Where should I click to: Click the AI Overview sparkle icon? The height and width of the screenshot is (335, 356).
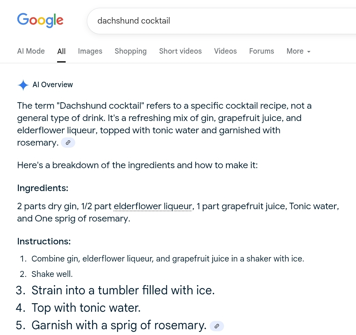coord(23,85)
